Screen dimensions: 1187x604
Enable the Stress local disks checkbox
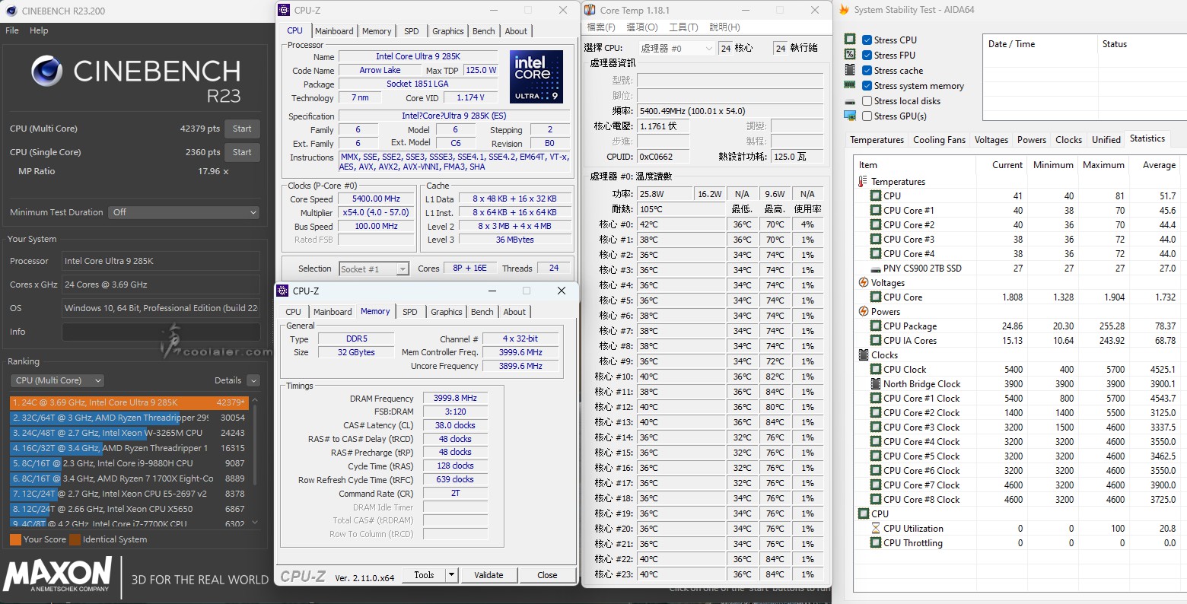(x=867, y=100)
